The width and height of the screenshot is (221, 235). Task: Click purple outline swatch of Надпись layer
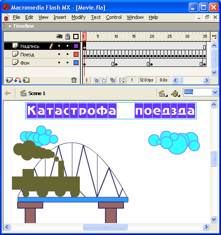pyautogui.click(x=76, y=46)
